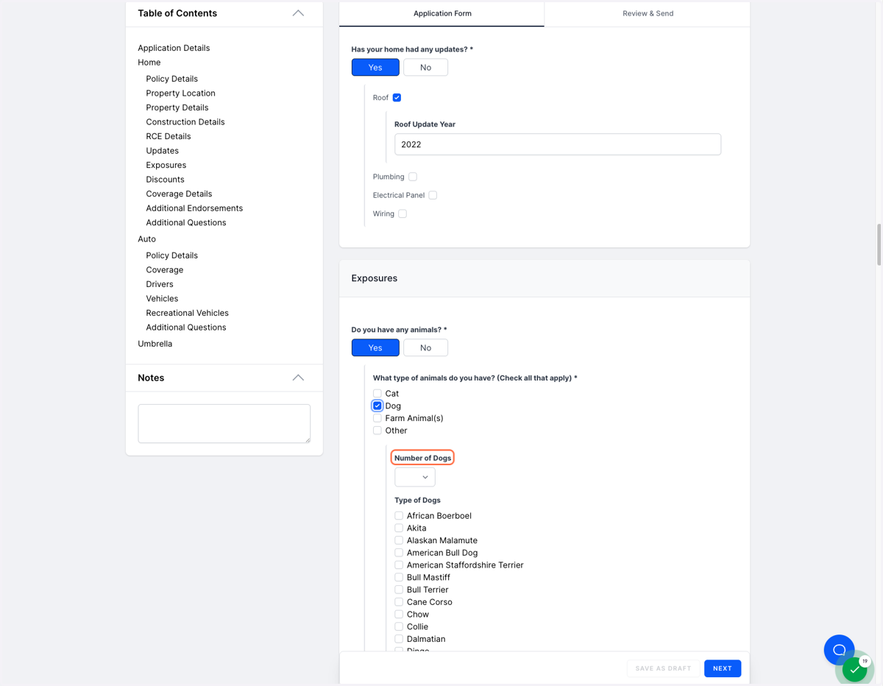Click the Roof Update Year field
883x686 pixels.
tap(558, 144)
